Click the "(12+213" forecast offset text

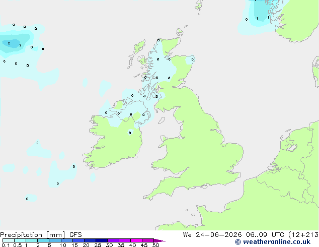[303, 235]
